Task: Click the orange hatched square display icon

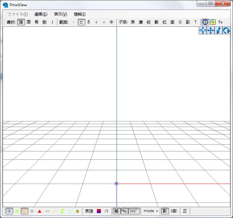Action: tap(24, 211)
